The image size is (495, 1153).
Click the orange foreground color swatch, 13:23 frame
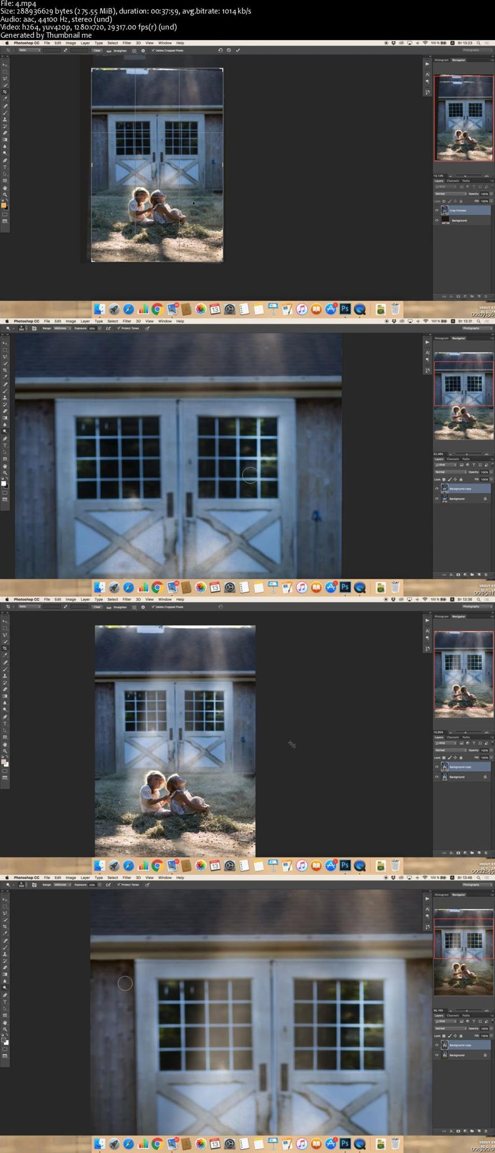pyautogui.click(x=3, y=205)
